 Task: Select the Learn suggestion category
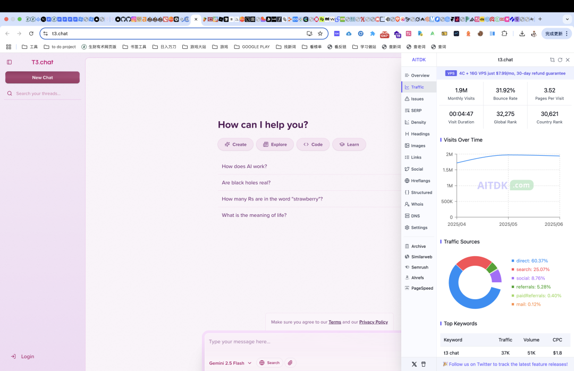point(349,144)
